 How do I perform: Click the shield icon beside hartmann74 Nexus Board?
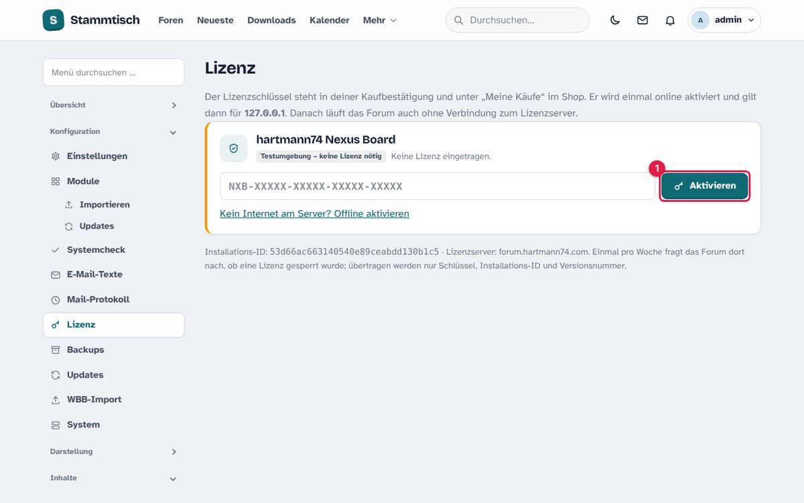[234, 148]
